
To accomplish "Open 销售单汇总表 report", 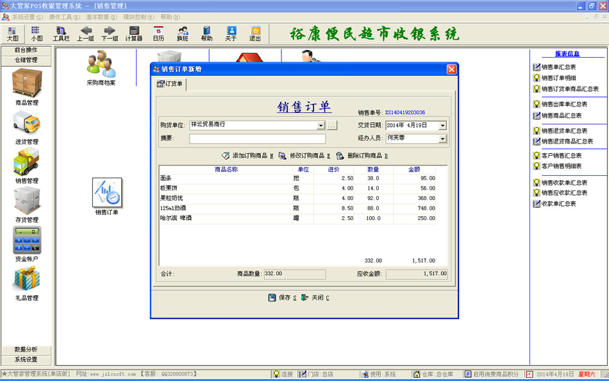I will [x=555, y=67].
